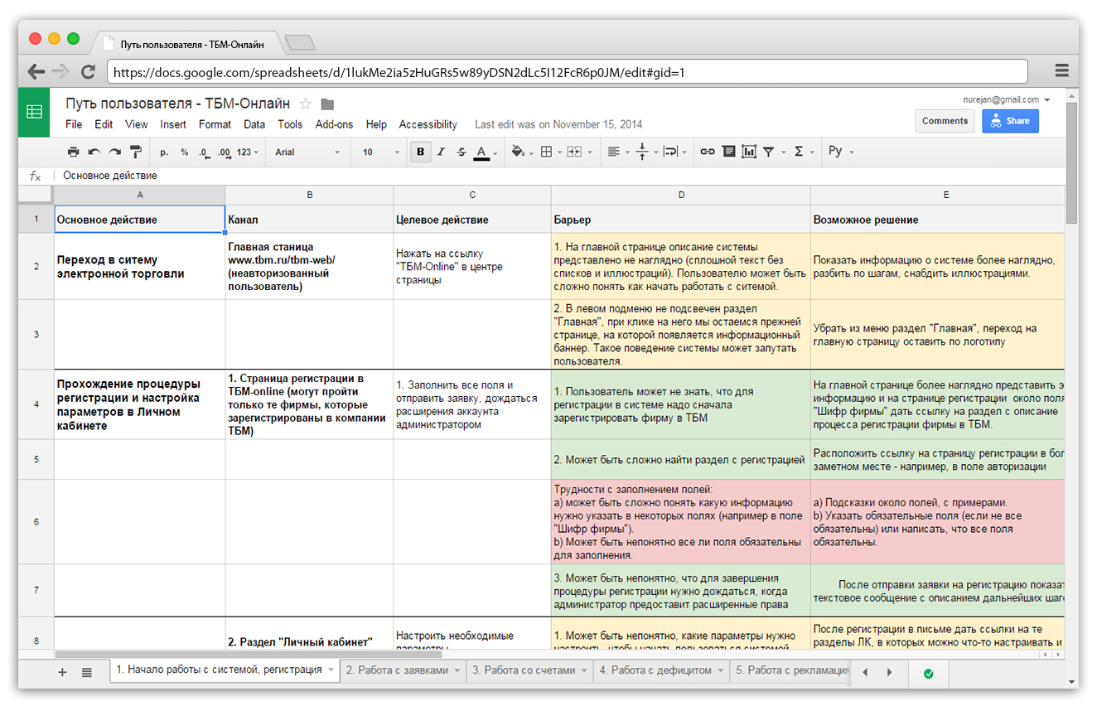The width and height of the screenshot is (1097, 706).
Task: Open the Tools menu
Action: click(290, 124)
